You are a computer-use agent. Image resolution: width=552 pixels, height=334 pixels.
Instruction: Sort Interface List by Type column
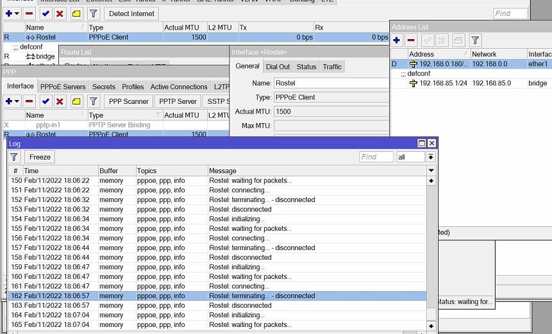tap(125, 28)
